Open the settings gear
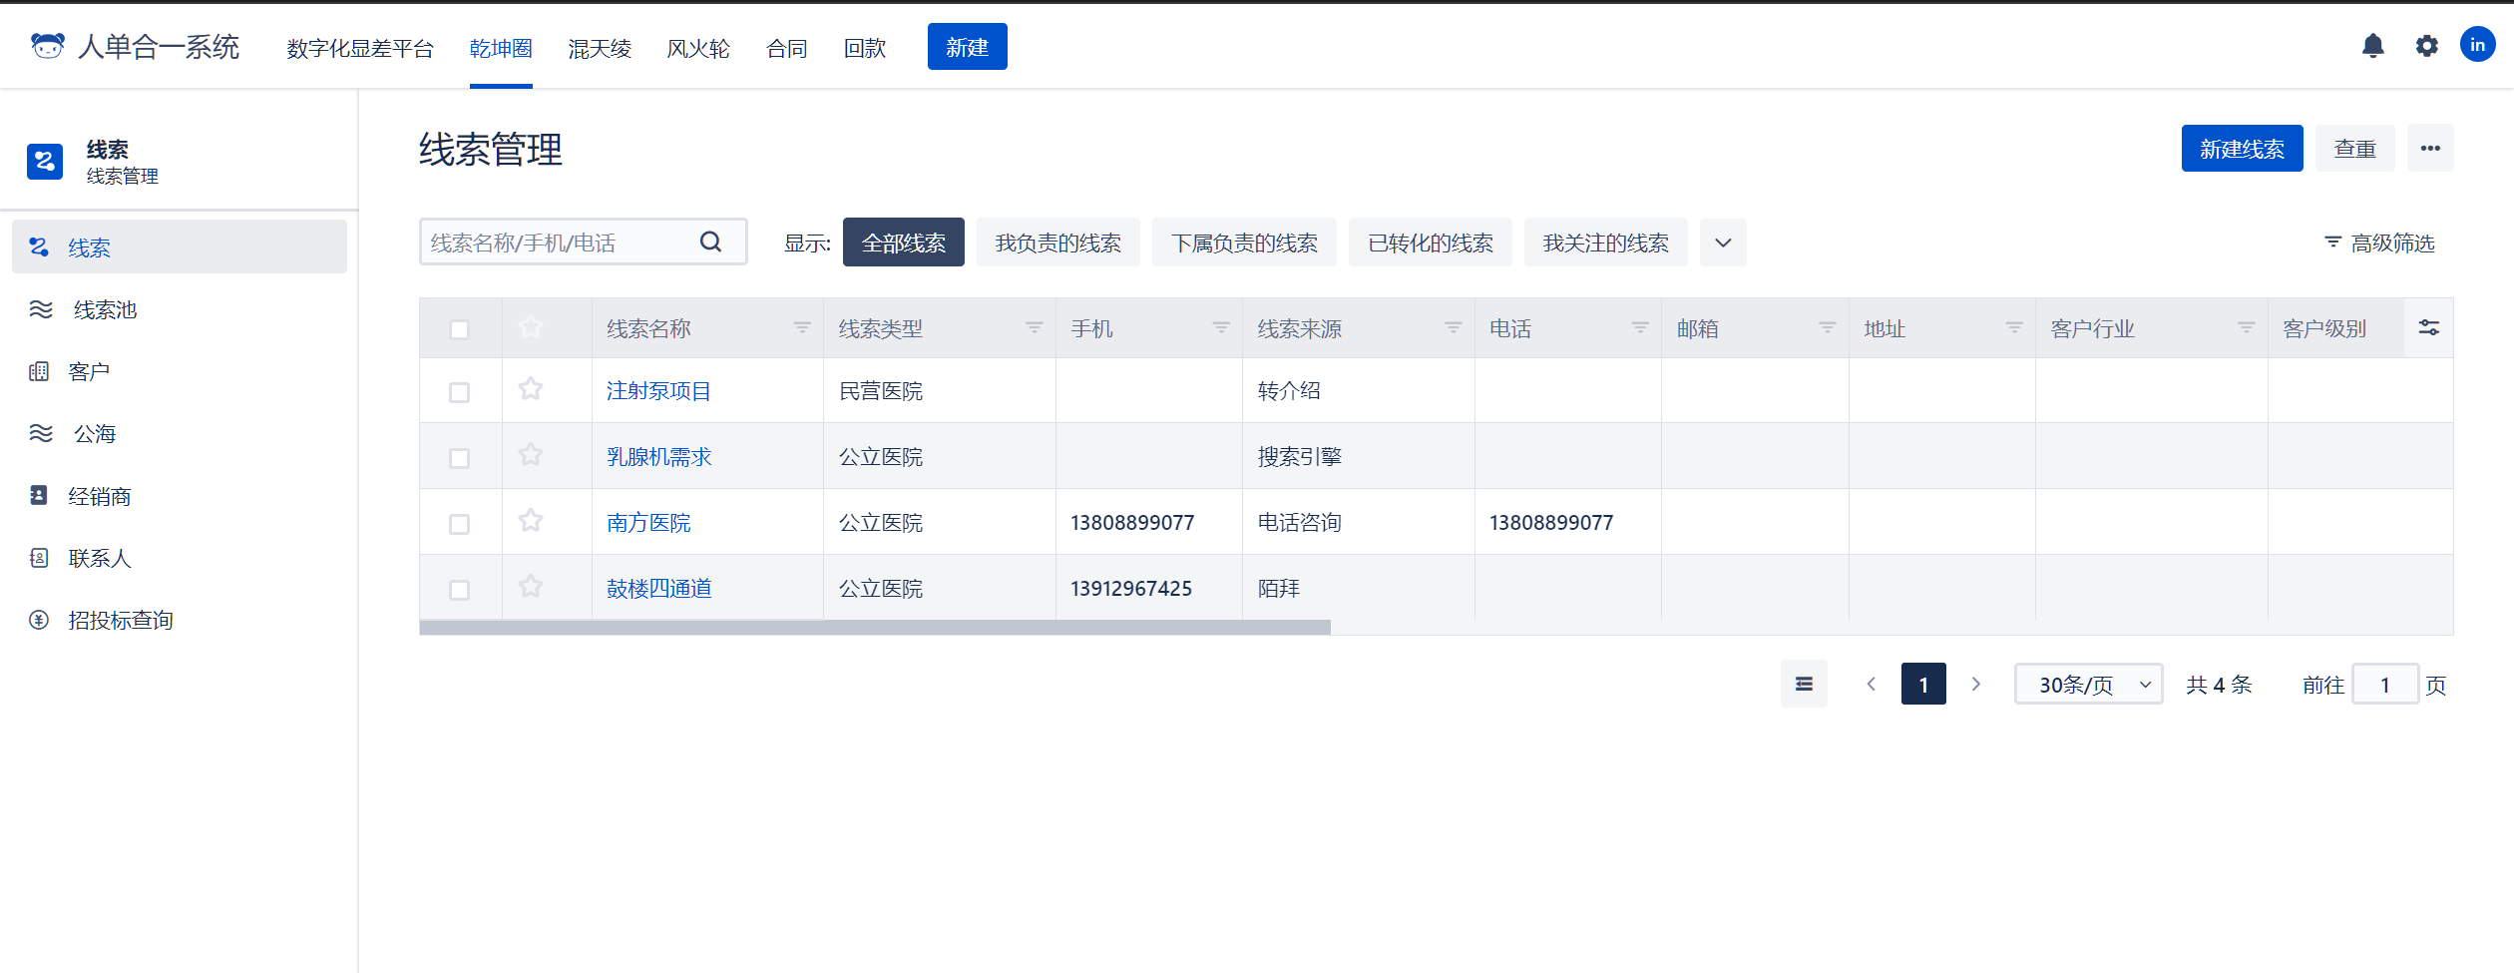This screenshot has height=973, width=2514. tap(2427, 46)
